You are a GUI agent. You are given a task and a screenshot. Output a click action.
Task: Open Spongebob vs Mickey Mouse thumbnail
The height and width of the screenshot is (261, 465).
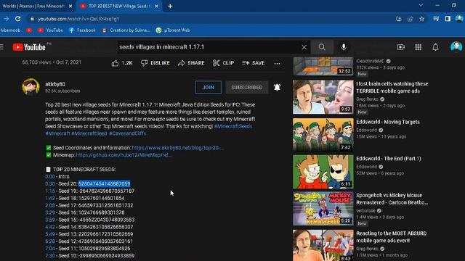click(323, 208)
